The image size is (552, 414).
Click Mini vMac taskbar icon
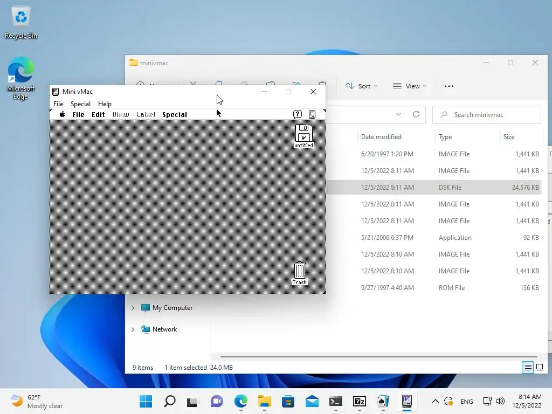click(x=407, y=401)
